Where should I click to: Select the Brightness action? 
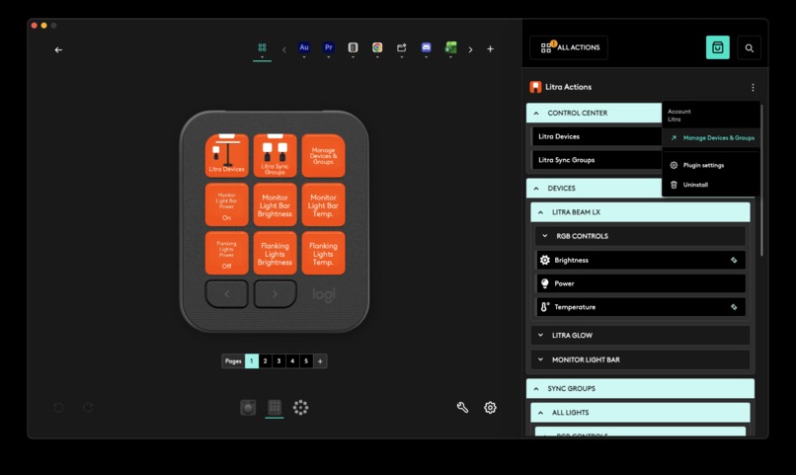click(x=641, y=260)
